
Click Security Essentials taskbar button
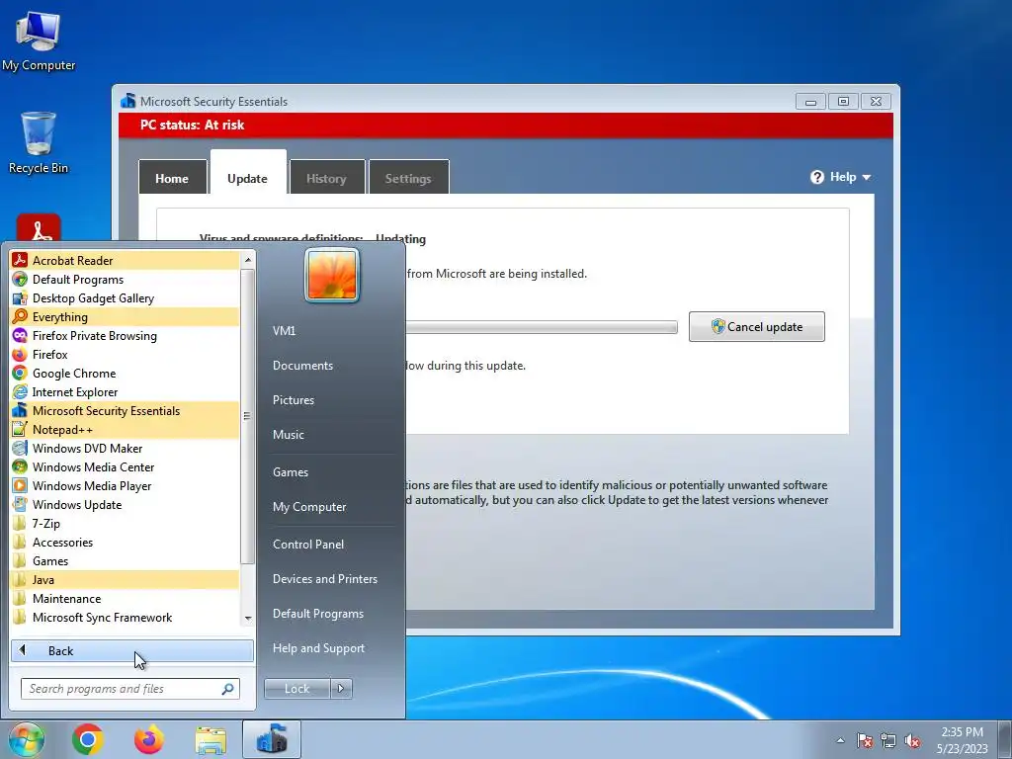pos(272,739)
